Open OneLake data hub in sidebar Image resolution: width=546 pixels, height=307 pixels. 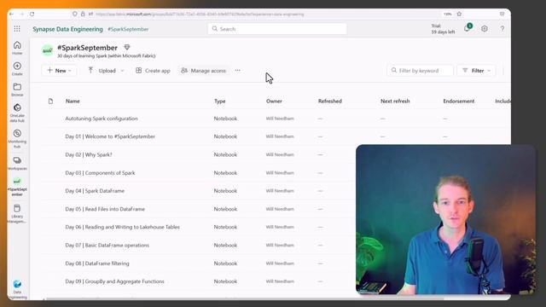coord(17,113)
